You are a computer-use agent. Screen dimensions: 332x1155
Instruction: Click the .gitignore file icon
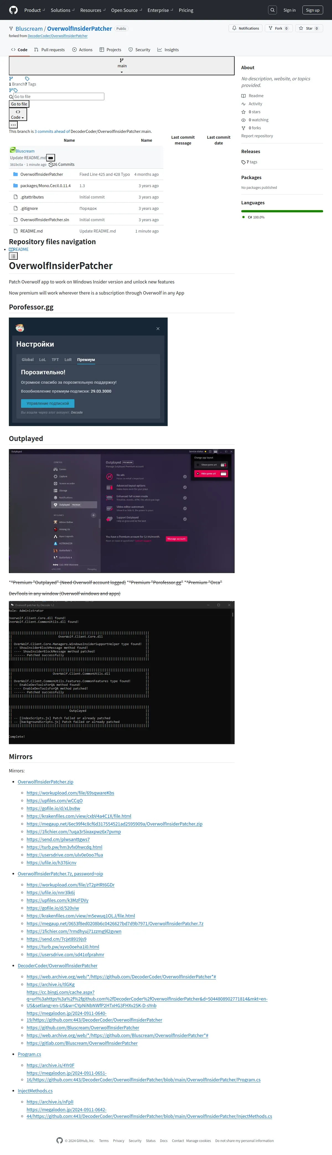16,208
